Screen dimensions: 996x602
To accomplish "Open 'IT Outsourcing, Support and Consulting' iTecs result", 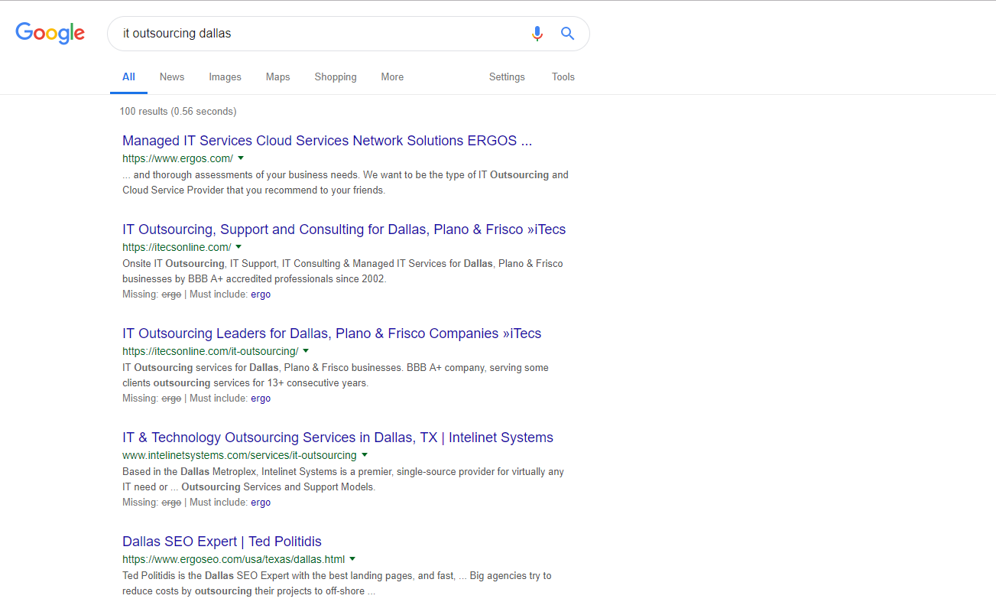I will pos(344,229).
